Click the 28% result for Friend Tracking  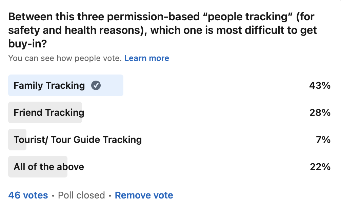(320, 112)
